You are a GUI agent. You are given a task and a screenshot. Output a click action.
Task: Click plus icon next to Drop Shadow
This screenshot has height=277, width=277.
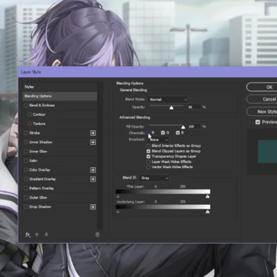tap(93, 207)
